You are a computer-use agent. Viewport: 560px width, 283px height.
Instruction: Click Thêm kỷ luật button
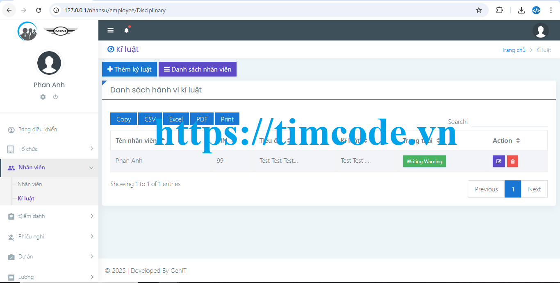pos(130,69)
